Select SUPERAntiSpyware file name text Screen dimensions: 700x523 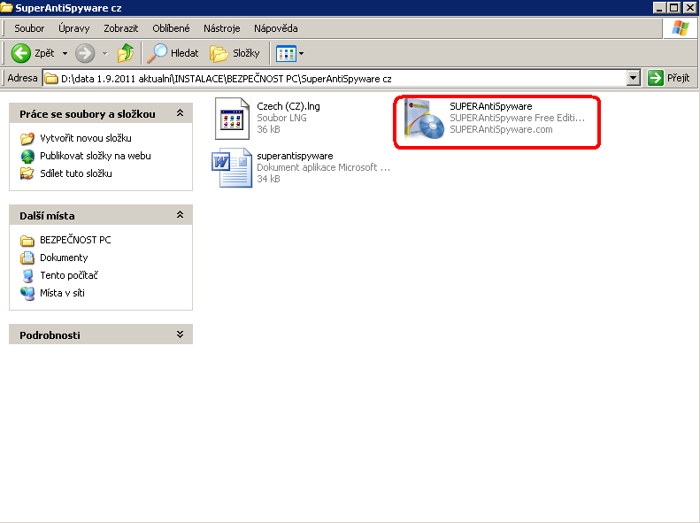491,106
